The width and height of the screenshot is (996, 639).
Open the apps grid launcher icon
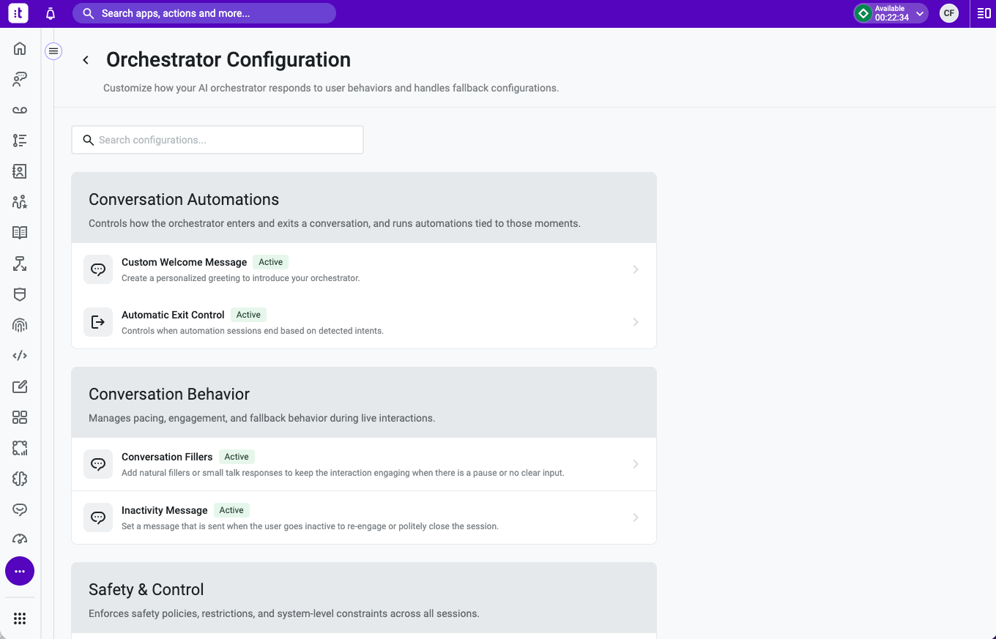click(20, 619)
